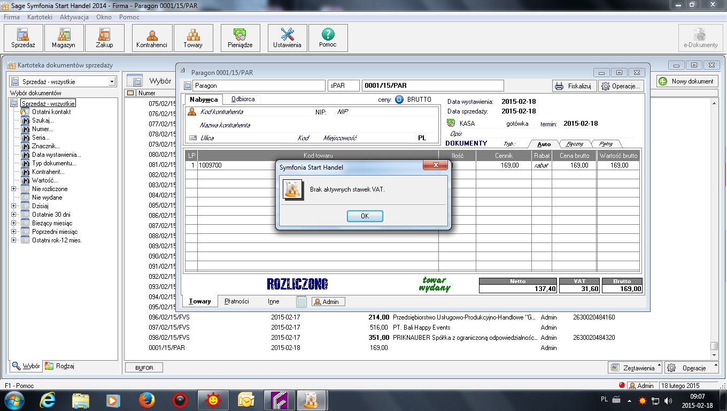Expand the Nie rozliczone tree node
727x411 pixels.
(x=14, y=189)
